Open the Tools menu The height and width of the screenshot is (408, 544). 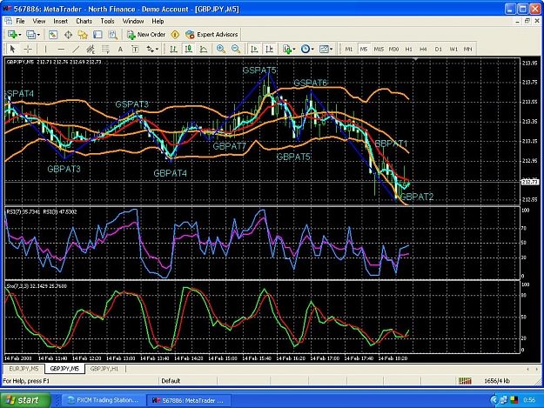click(x=107, y=21)
